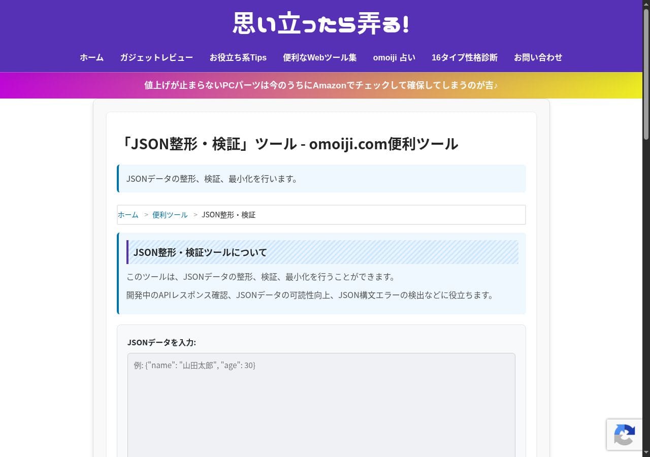The image size is (650, 457).
Task: Click the sentence starting このツールは、JSONデータ
Action: point(261,277)
